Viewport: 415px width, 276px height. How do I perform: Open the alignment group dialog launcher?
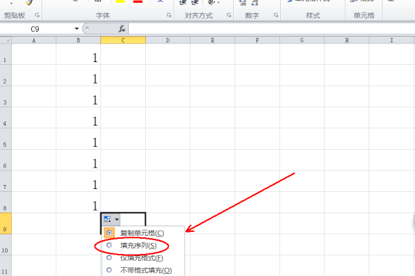229,15
